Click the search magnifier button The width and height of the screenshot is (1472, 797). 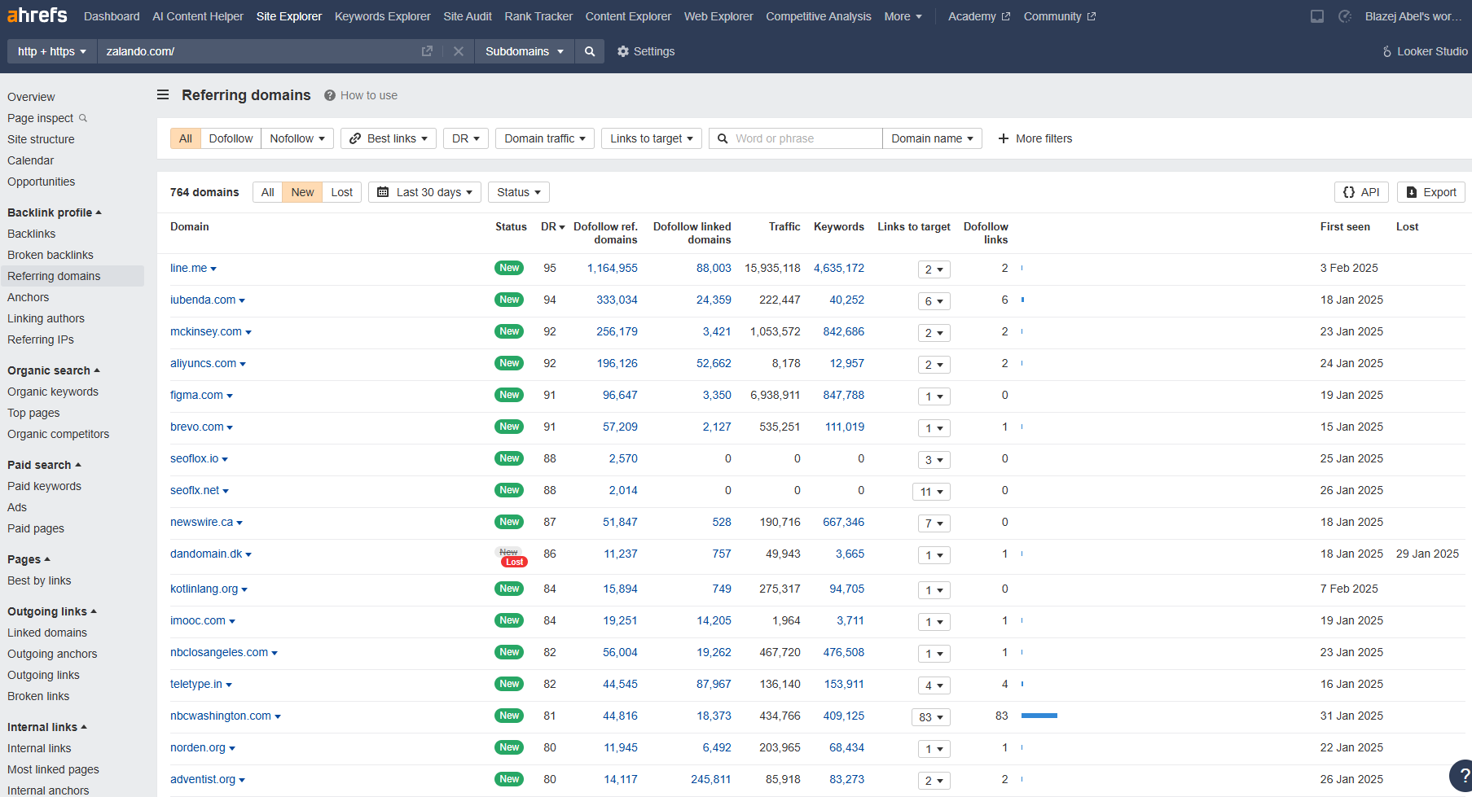pyautogui.click(x=590, y=51)
